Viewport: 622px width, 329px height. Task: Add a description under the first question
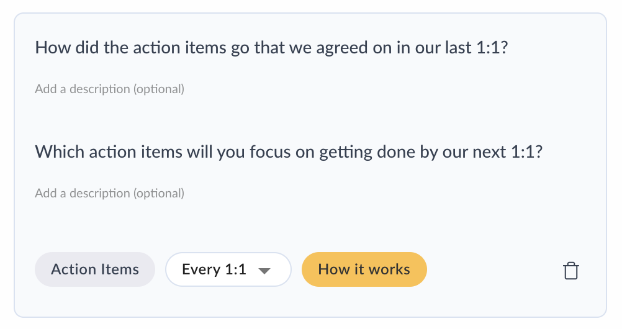coord(110,89)
